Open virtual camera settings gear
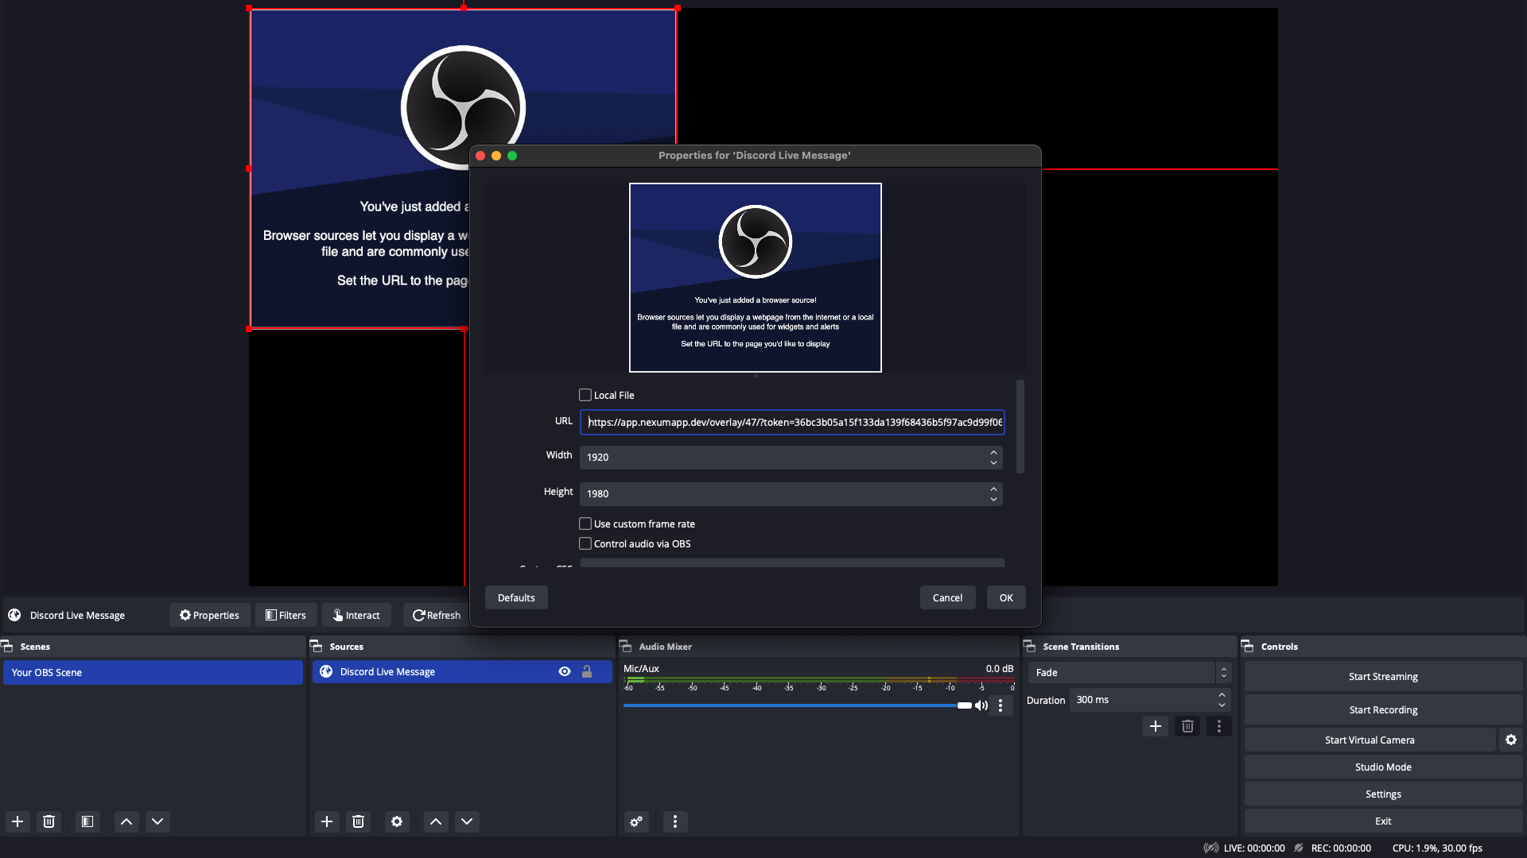The width and height of the screenshot is (1527, 858). coord(1511,740)
